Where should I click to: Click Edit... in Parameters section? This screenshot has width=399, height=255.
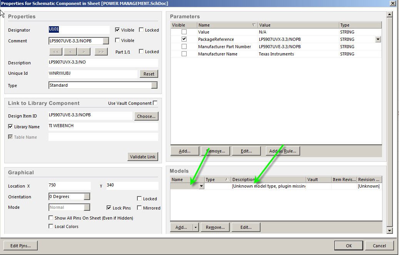click(x=246, y=151)
